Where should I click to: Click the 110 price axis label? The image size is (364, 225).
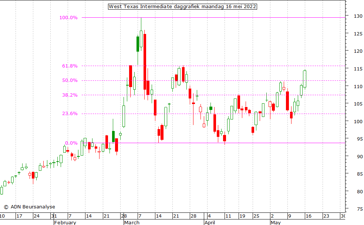(358, 87)
